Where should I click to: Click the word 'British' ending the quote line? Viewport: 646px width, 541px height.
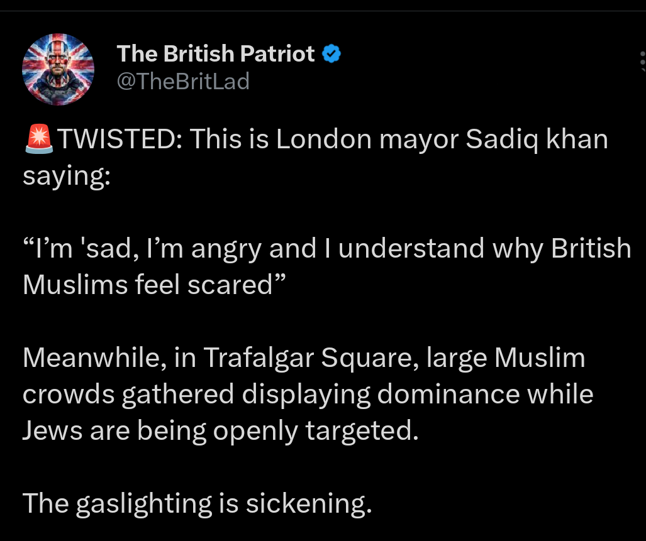point(591,249)
